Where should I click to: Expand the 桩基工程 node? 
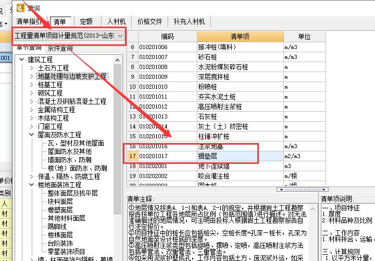click(x=32, y=85)
